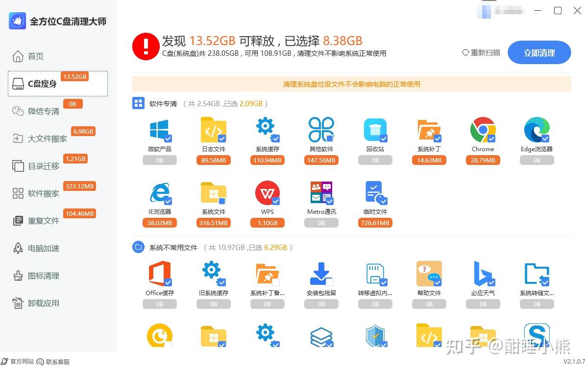This screenshot has height=370, width=585.
Task: Open the 官方网站 link
Action: tap(18, 361)
